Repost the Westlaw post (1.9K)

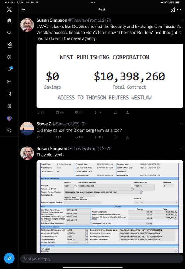pyautogui.click(x=60, y=112)
